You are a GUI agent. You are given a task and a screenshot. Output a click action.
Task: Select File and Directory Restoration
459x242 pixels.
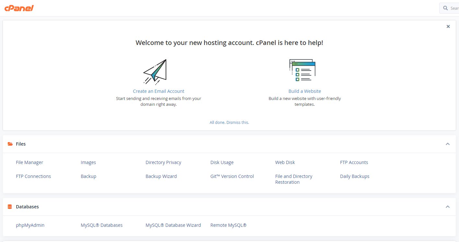tap(294, 179)
